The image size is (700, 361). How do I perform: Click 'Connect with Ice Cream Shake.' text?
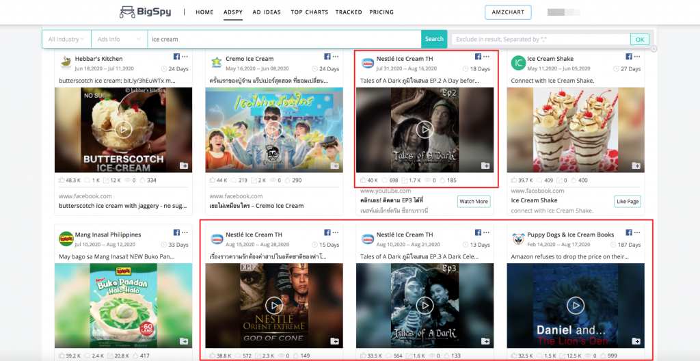(x=552, y=81)
